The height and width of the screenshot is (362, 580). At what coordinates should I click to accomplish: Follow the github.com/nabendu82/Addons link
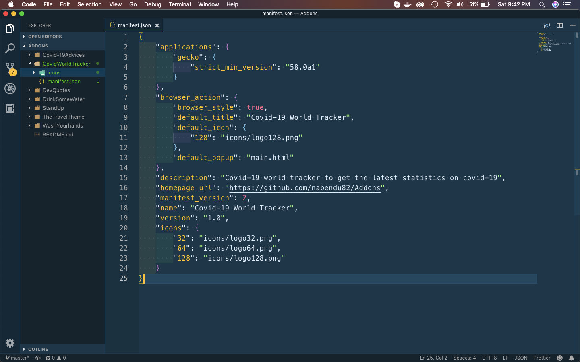304,188
